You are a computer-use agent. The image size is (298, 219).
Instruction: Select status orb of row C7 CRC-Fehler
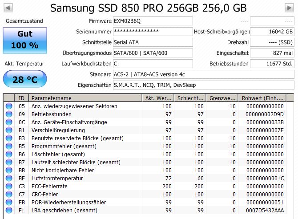click(9, 194)
